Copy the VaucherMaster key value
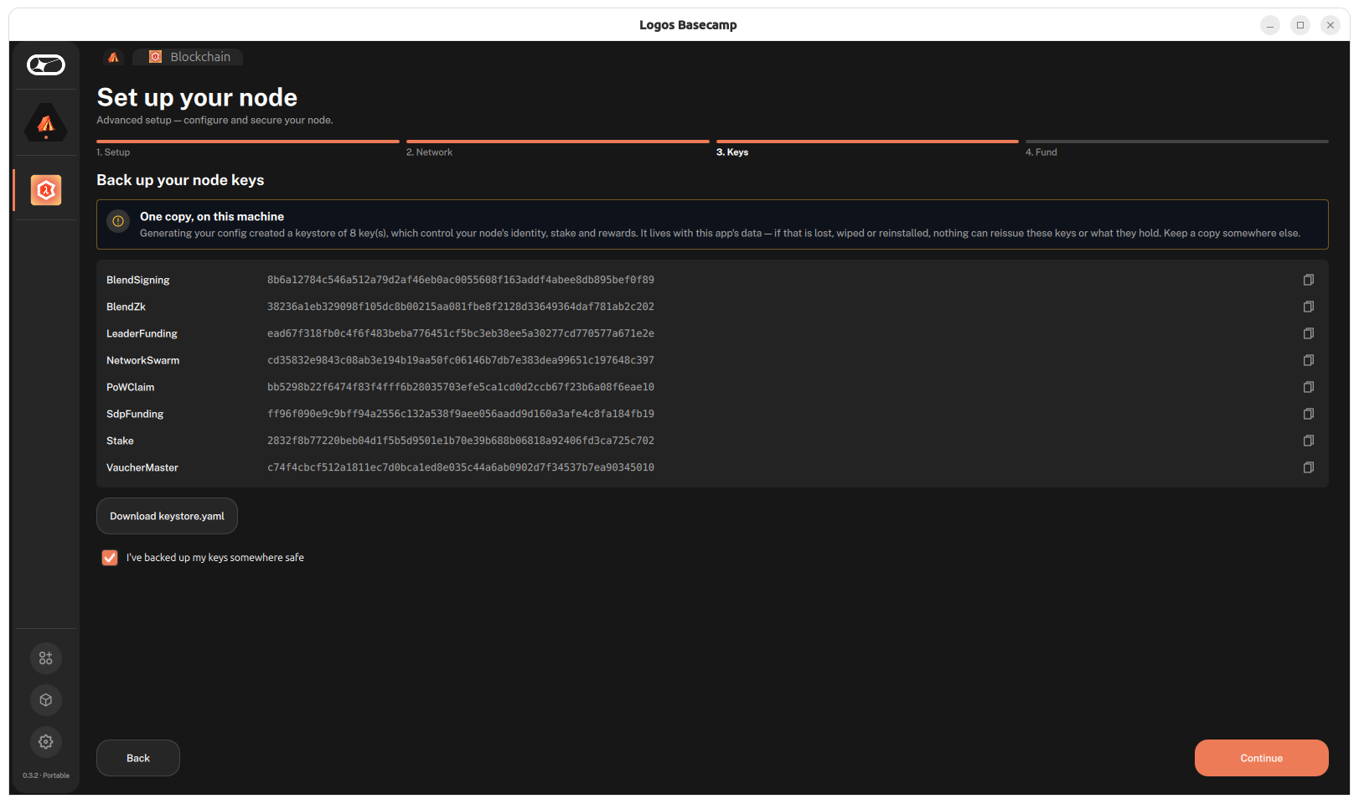This screenshot has width=1359, height=804. [x=1308, y=467]
